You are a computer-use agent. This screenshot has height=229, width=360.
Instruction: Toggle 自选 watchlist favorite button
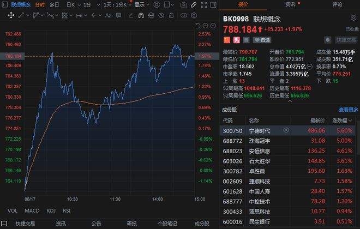(x=262, y=40)
